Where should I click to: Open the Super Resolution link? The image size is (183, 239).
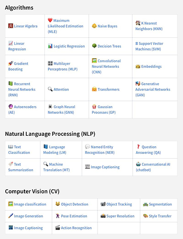120,216
